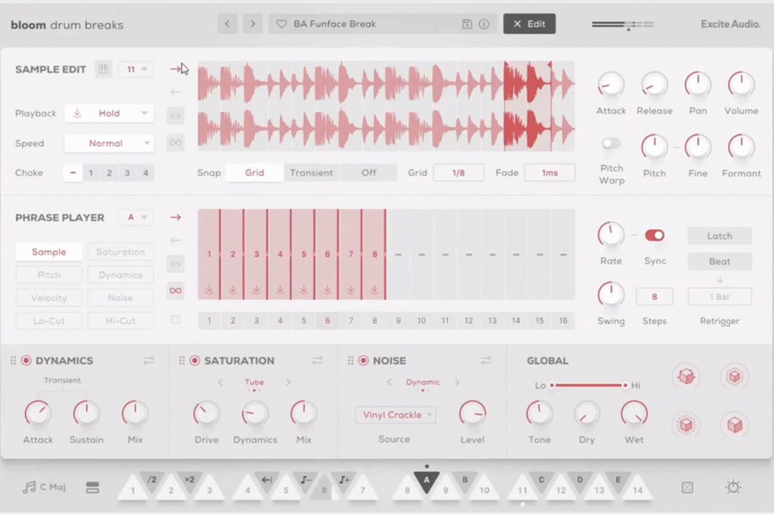This screenshot has width=774, height=514.
Task: Click the Beat retrigger button
Action: pyautogui.click(x=720, y=261)
